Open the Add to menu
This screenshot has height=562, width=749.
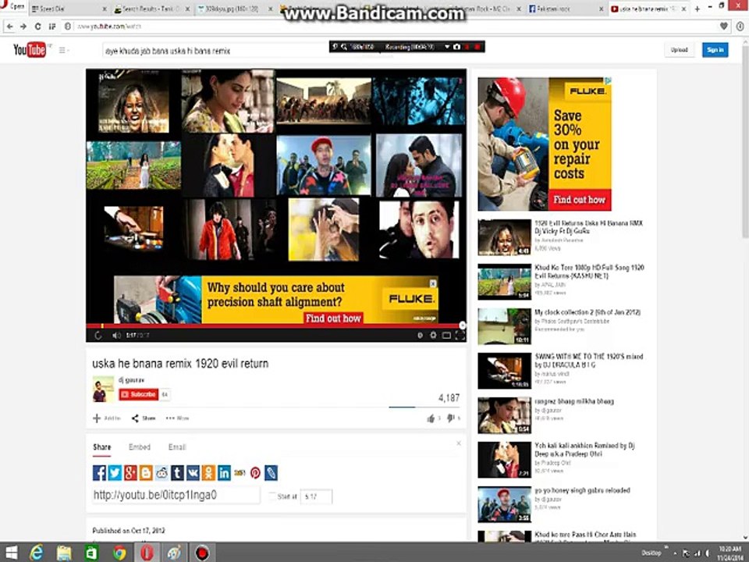click(106, 418)
